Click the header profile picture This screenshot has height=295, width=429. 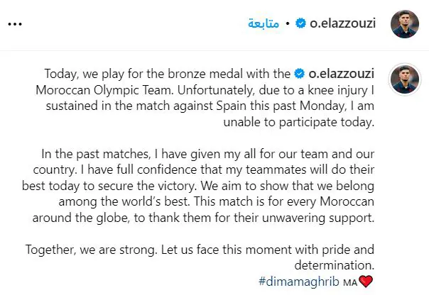point(405,24)
